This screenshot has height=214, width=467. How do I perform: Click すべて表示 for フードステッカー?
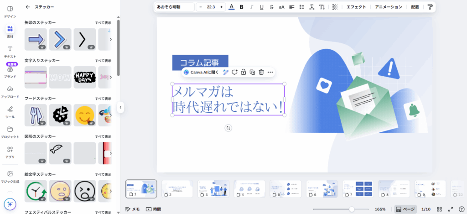[103, 99]
